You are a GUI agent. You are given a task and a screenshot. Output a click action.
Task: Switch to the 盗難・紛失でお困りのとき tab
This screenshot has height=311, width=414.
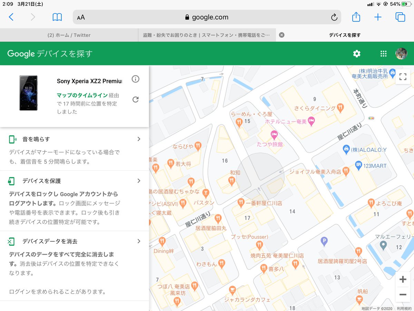(x=207, y=35)
